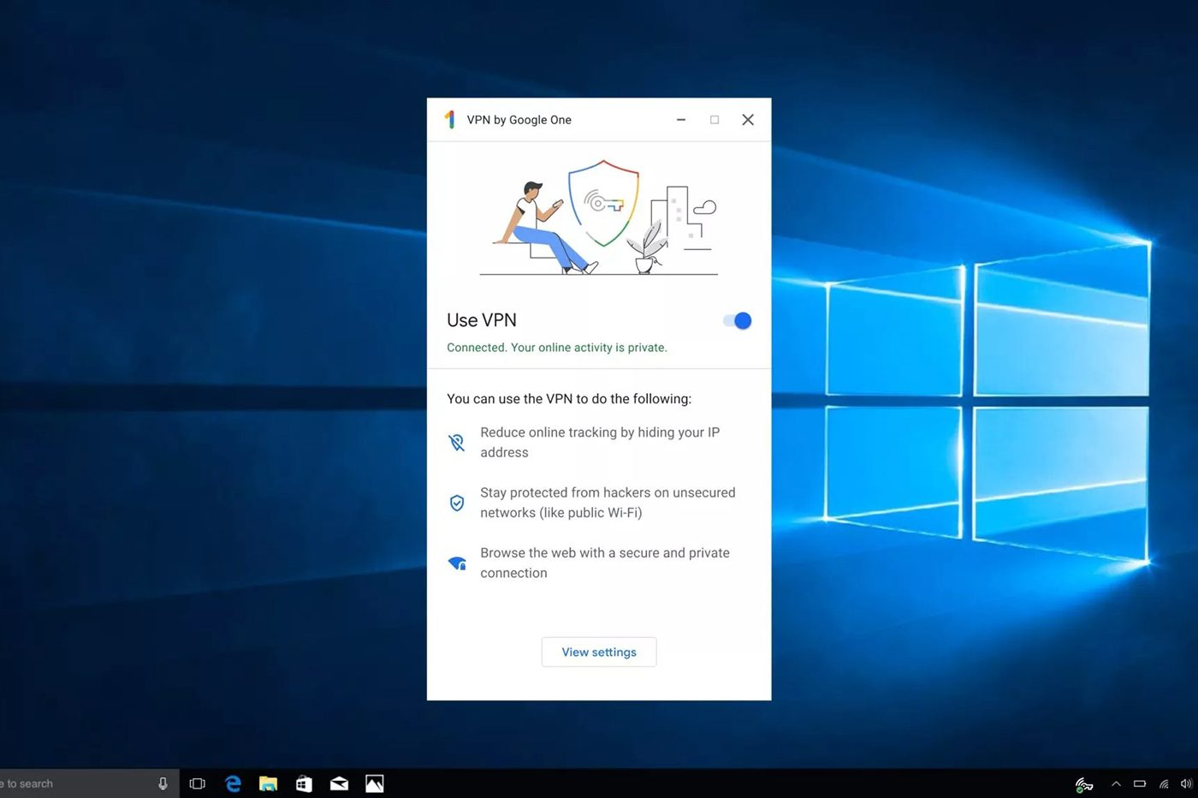Close the VPN by Google One window
Image resolution: width=1198 pixels, height=798 pixels.
(748, 120)
